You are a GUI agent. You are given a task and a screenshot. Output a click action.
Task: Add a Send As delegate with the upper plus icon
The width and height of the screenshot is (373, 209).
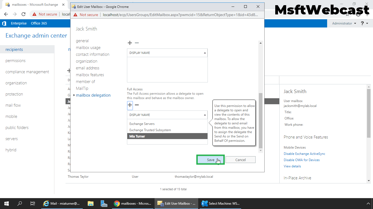tap(130, 43)
